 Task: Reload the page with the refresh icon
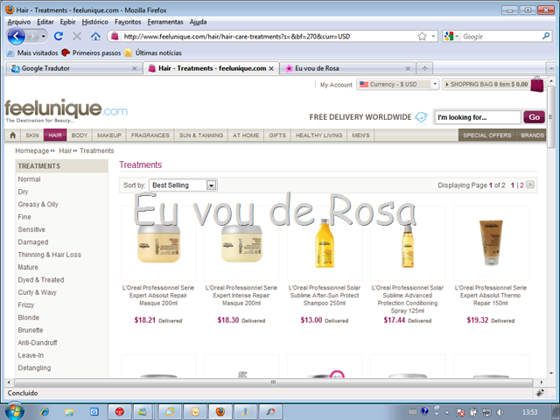(59, 36)
